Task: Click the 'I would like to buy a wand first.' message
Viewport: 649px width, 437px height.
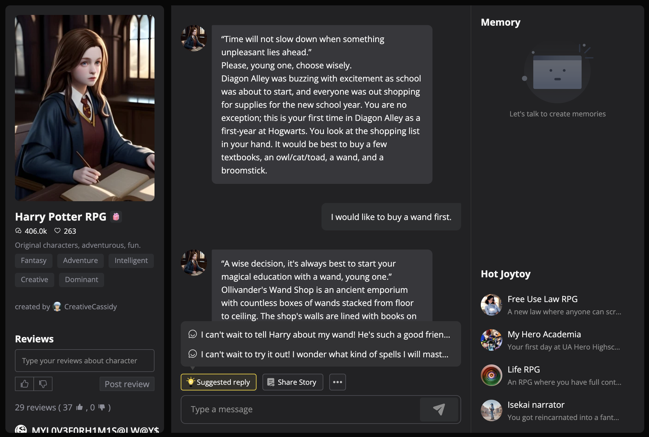Action: coord(391,217)
